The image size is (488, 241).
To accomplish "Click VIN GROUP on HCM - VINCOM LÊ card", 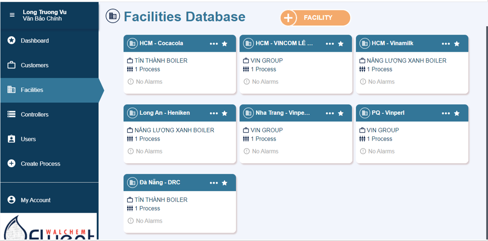I will (267, 60).
